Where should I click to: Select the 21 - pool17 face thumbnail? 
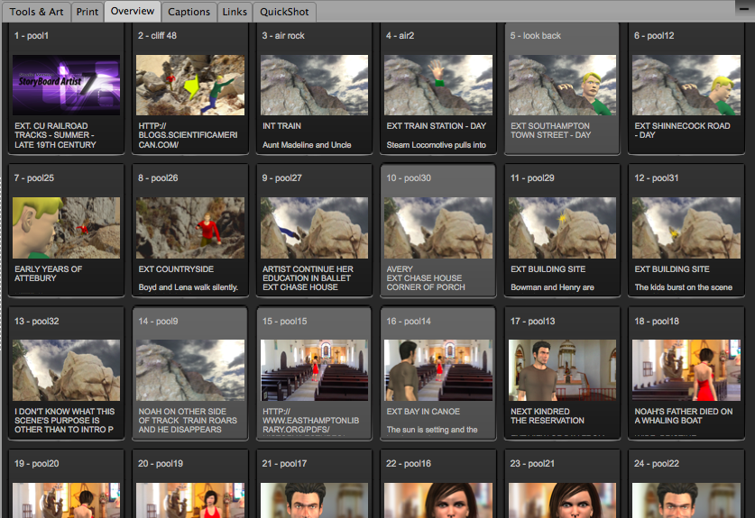point(315,500)
